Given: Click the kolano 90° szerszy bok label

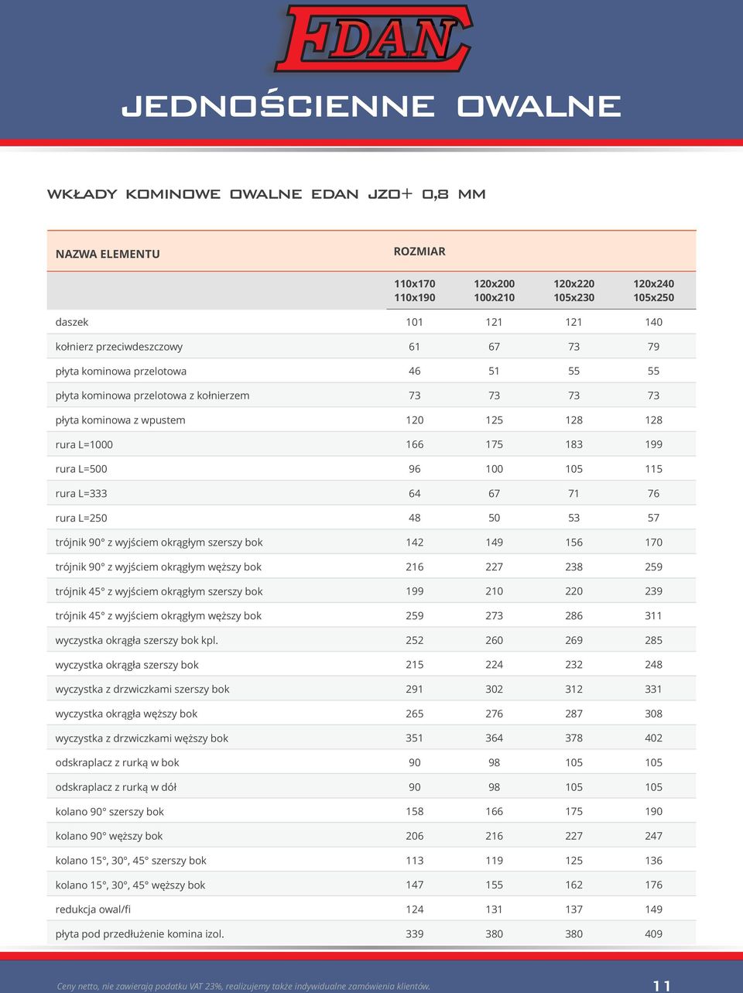Looking at the screenshot, I should pyautogui.click(x=110, y=811).
